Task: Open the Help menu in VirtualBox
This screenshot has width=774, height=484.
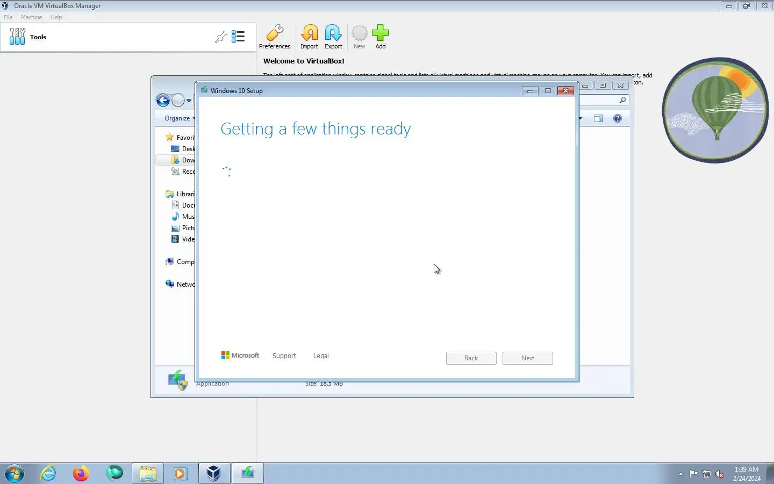Action: (56, 17)
